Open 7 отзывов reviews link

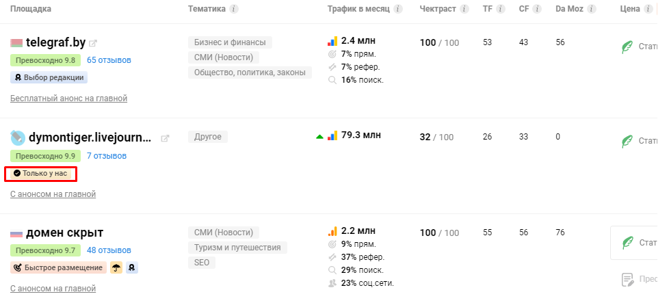pos(106,156)
